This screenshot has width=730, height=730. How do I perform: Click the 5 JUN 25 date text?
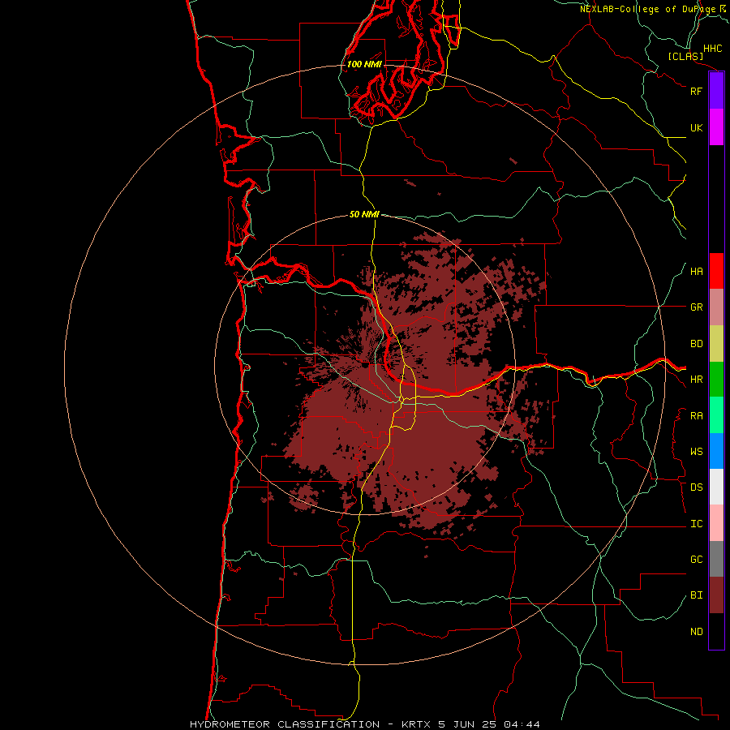(x=467, y=724)
